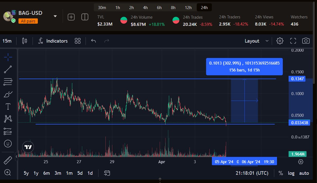Enter fullscreen chart mode
Screen dimensions: 317x183
tap(293, 41)
